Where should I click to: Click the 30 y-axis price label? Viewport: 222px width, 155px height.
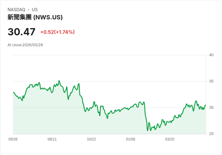(211, 108)
